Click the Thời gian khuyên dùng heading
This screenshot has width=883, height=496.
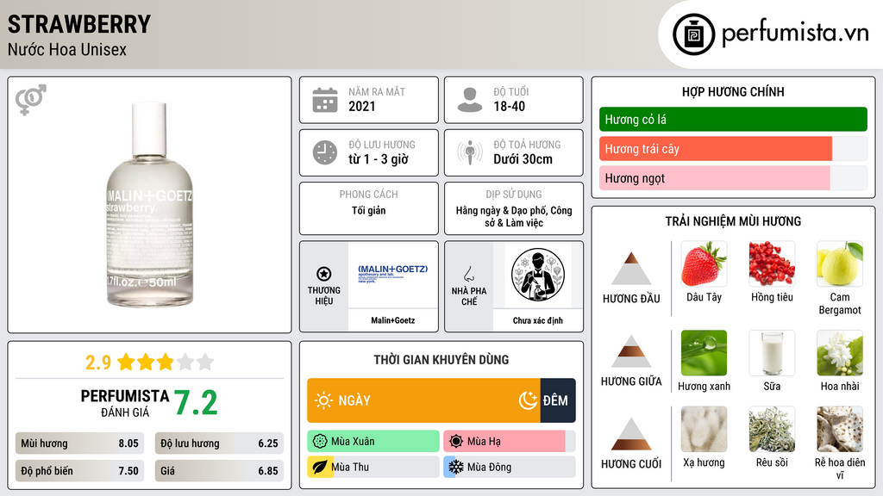(441, 360)
